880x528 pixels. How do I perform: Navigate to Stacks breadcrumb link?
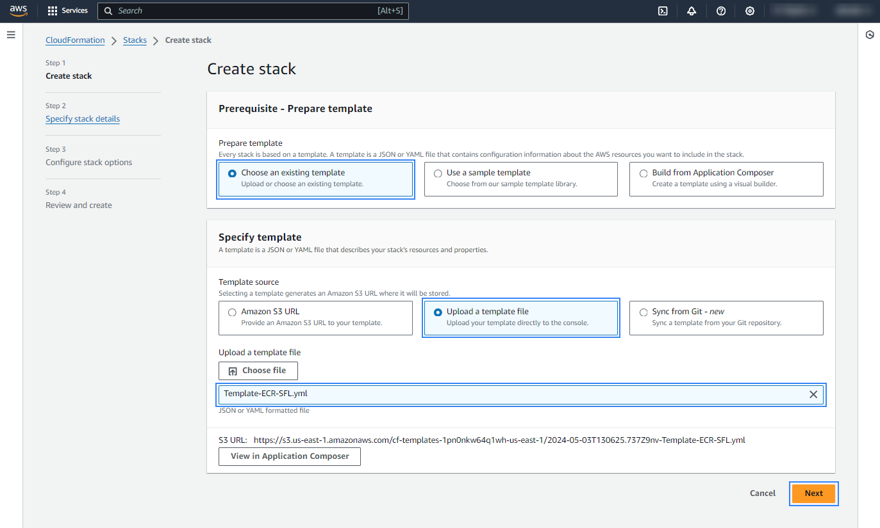tap(135, 40)
